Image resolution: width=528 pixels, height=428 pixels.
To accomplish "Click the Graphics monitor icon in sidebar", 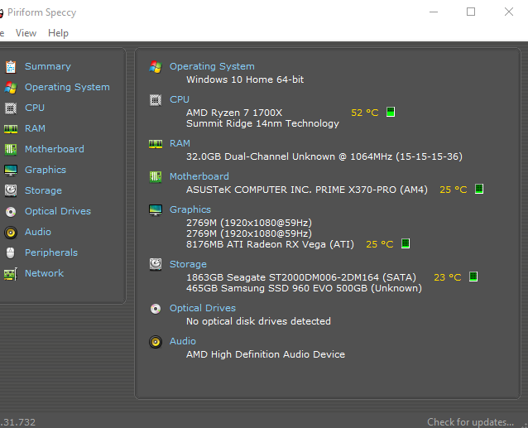I will [10, 170].
